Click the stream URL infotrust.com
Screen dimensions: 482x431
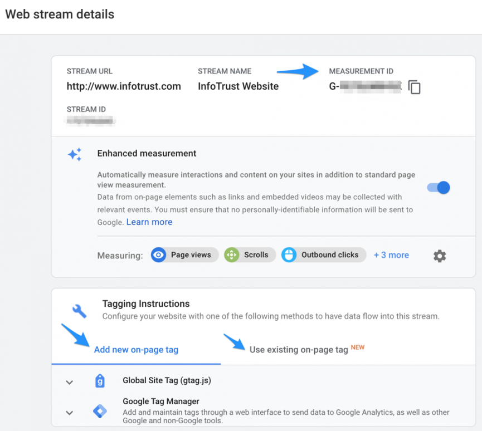pyautogui.click(x=124, y=86)
